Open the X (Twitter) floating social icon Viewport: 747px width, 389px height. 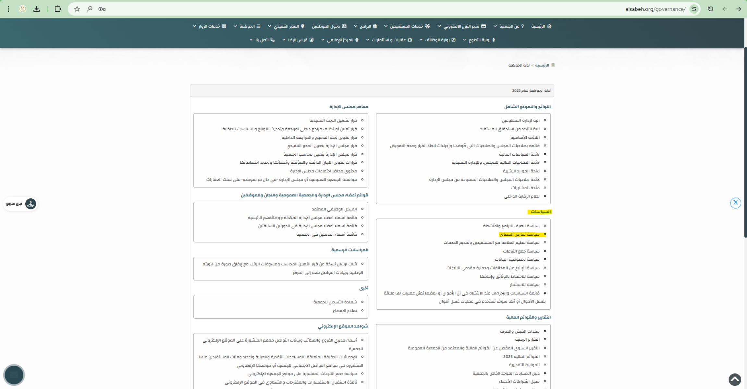735,203
